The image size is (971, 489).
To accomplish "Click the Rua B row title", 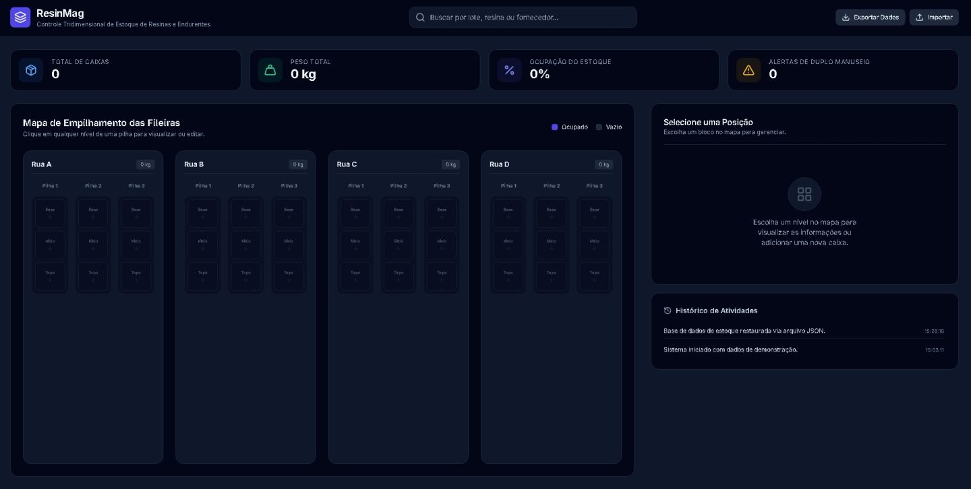I will [194, 164].
